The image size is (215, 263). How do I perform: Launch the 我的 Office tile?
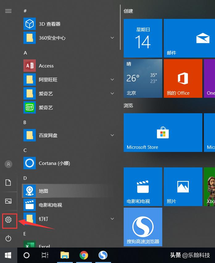pyautogui.click(x=183, y=78)
